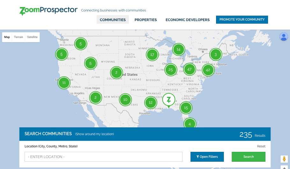Open the Economic Developers navigation tab

(187, 19)
